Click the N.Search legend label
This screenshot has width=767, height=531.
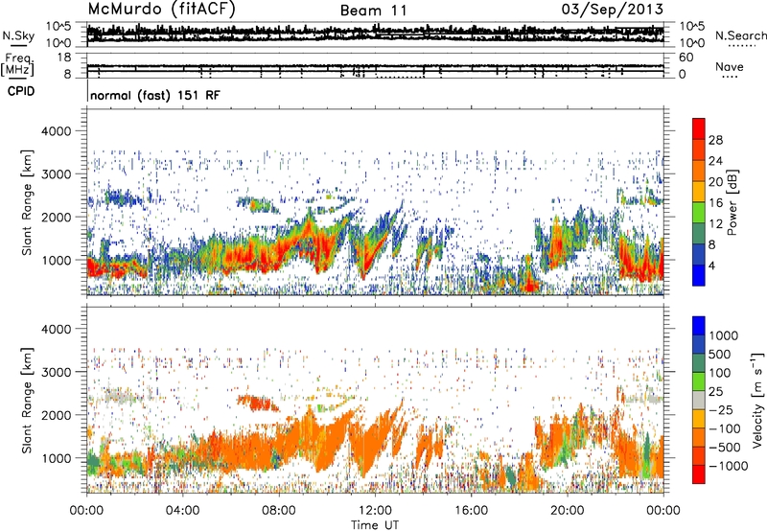[740, 35]
